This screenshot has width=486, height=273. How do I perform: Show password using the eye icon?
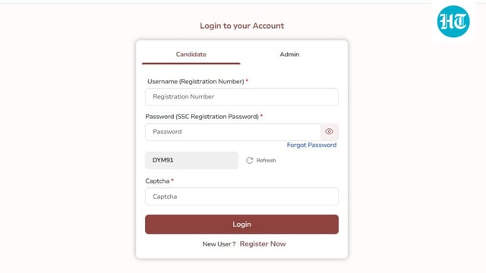(329, 131)
